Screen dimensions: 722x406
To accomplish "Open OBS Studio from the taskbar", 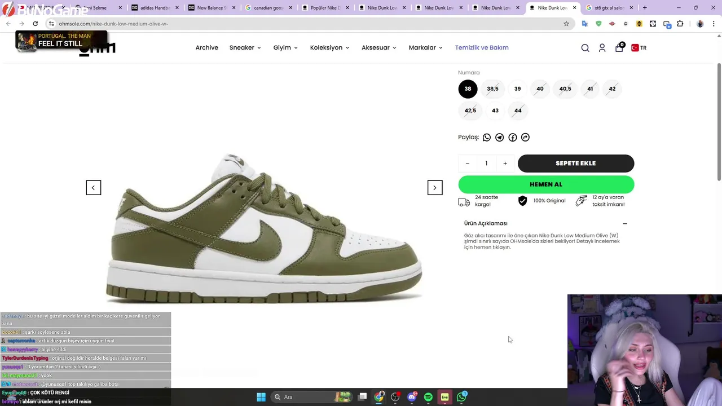I will pos(395,397).
